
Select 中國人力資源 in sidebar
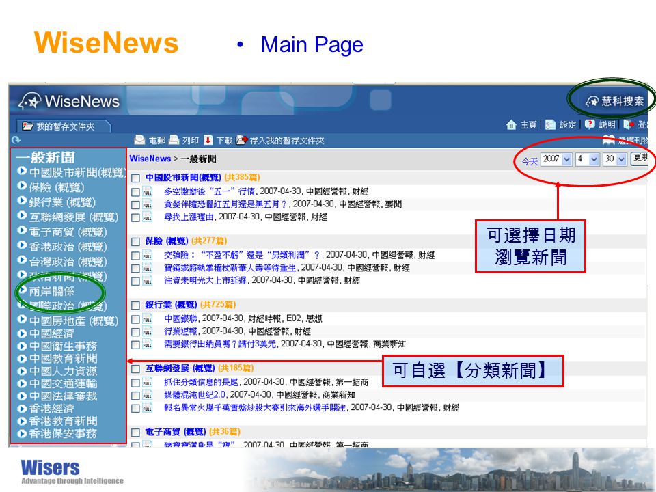(63, 371)
